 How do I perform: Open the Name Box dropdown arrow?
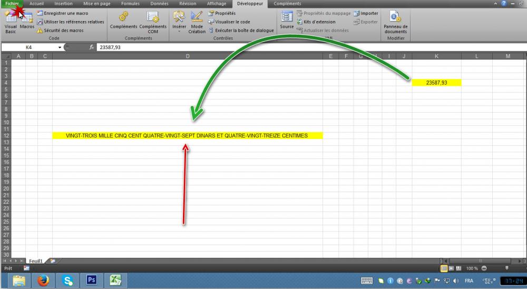(x=60, y=47)
